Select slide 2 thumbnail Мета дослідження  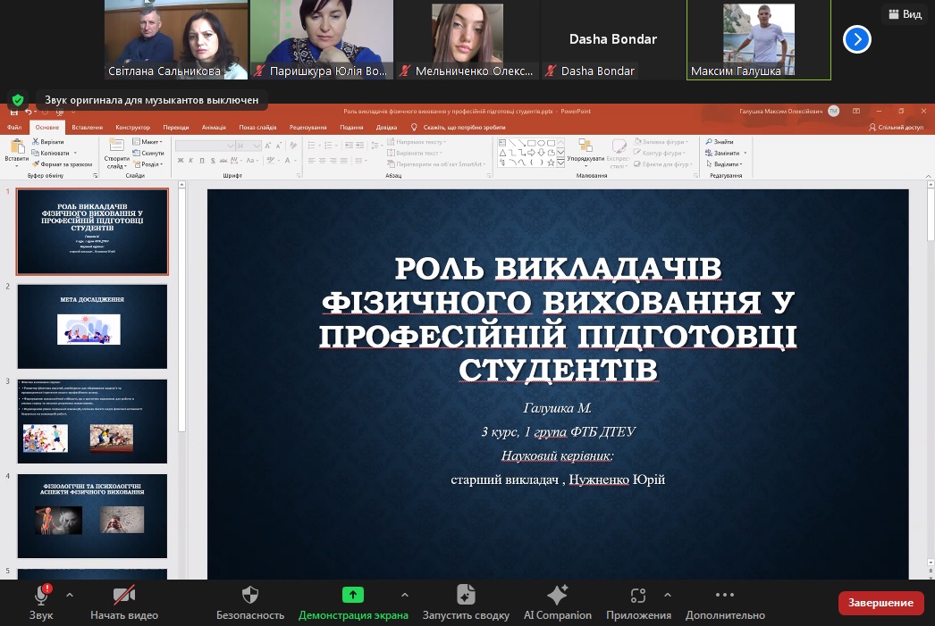[92, 327]
